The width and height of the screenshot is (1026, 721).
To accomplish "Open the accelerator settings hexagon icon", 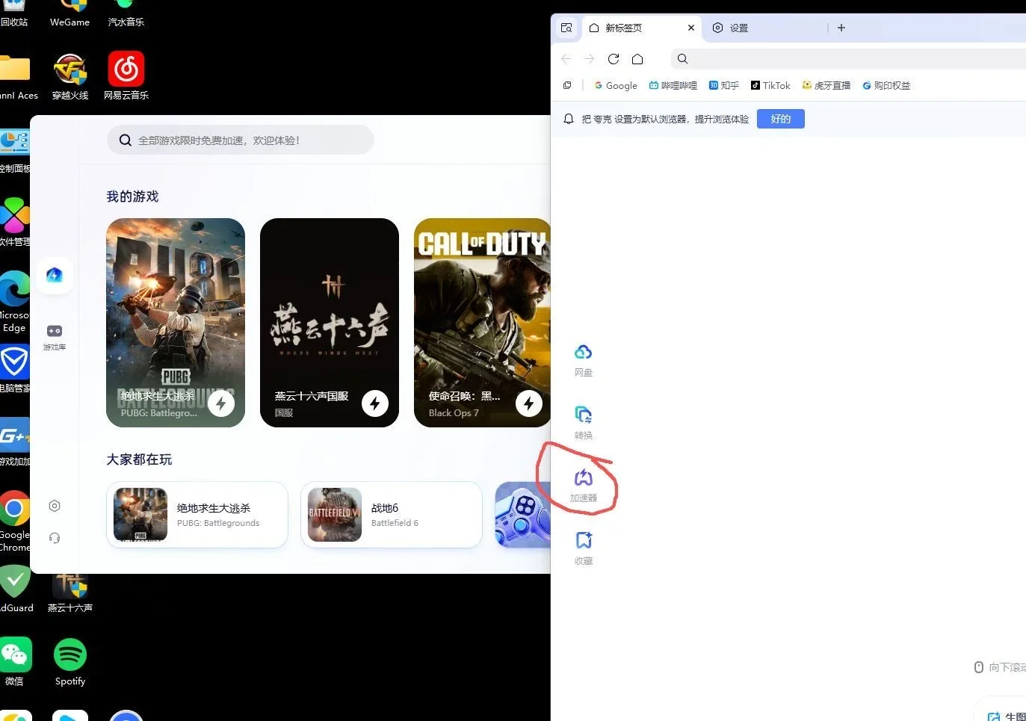I will click(55, 506).
